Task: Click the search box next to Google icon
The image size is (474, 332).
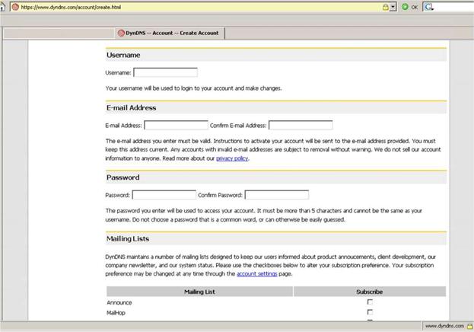Action: pos(453,7)
